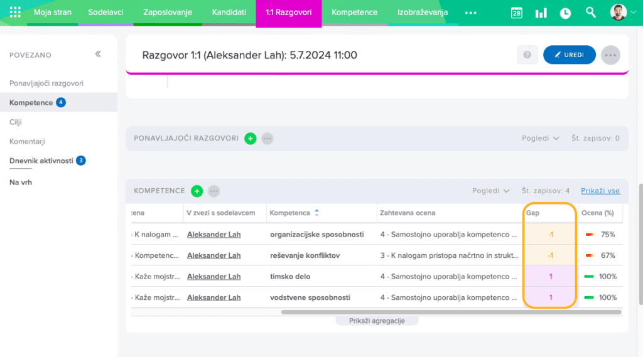Open Pogledi dropdown in Kompetence section

490,191
